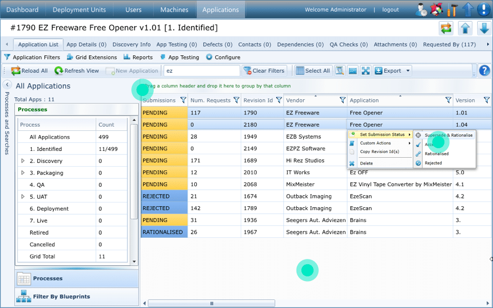Click the search field containing ez

coord(202,71)
